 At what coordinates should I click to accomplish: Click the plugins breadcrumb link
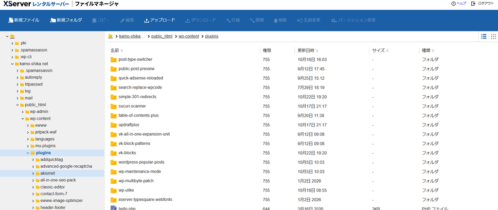click(212, 36)
